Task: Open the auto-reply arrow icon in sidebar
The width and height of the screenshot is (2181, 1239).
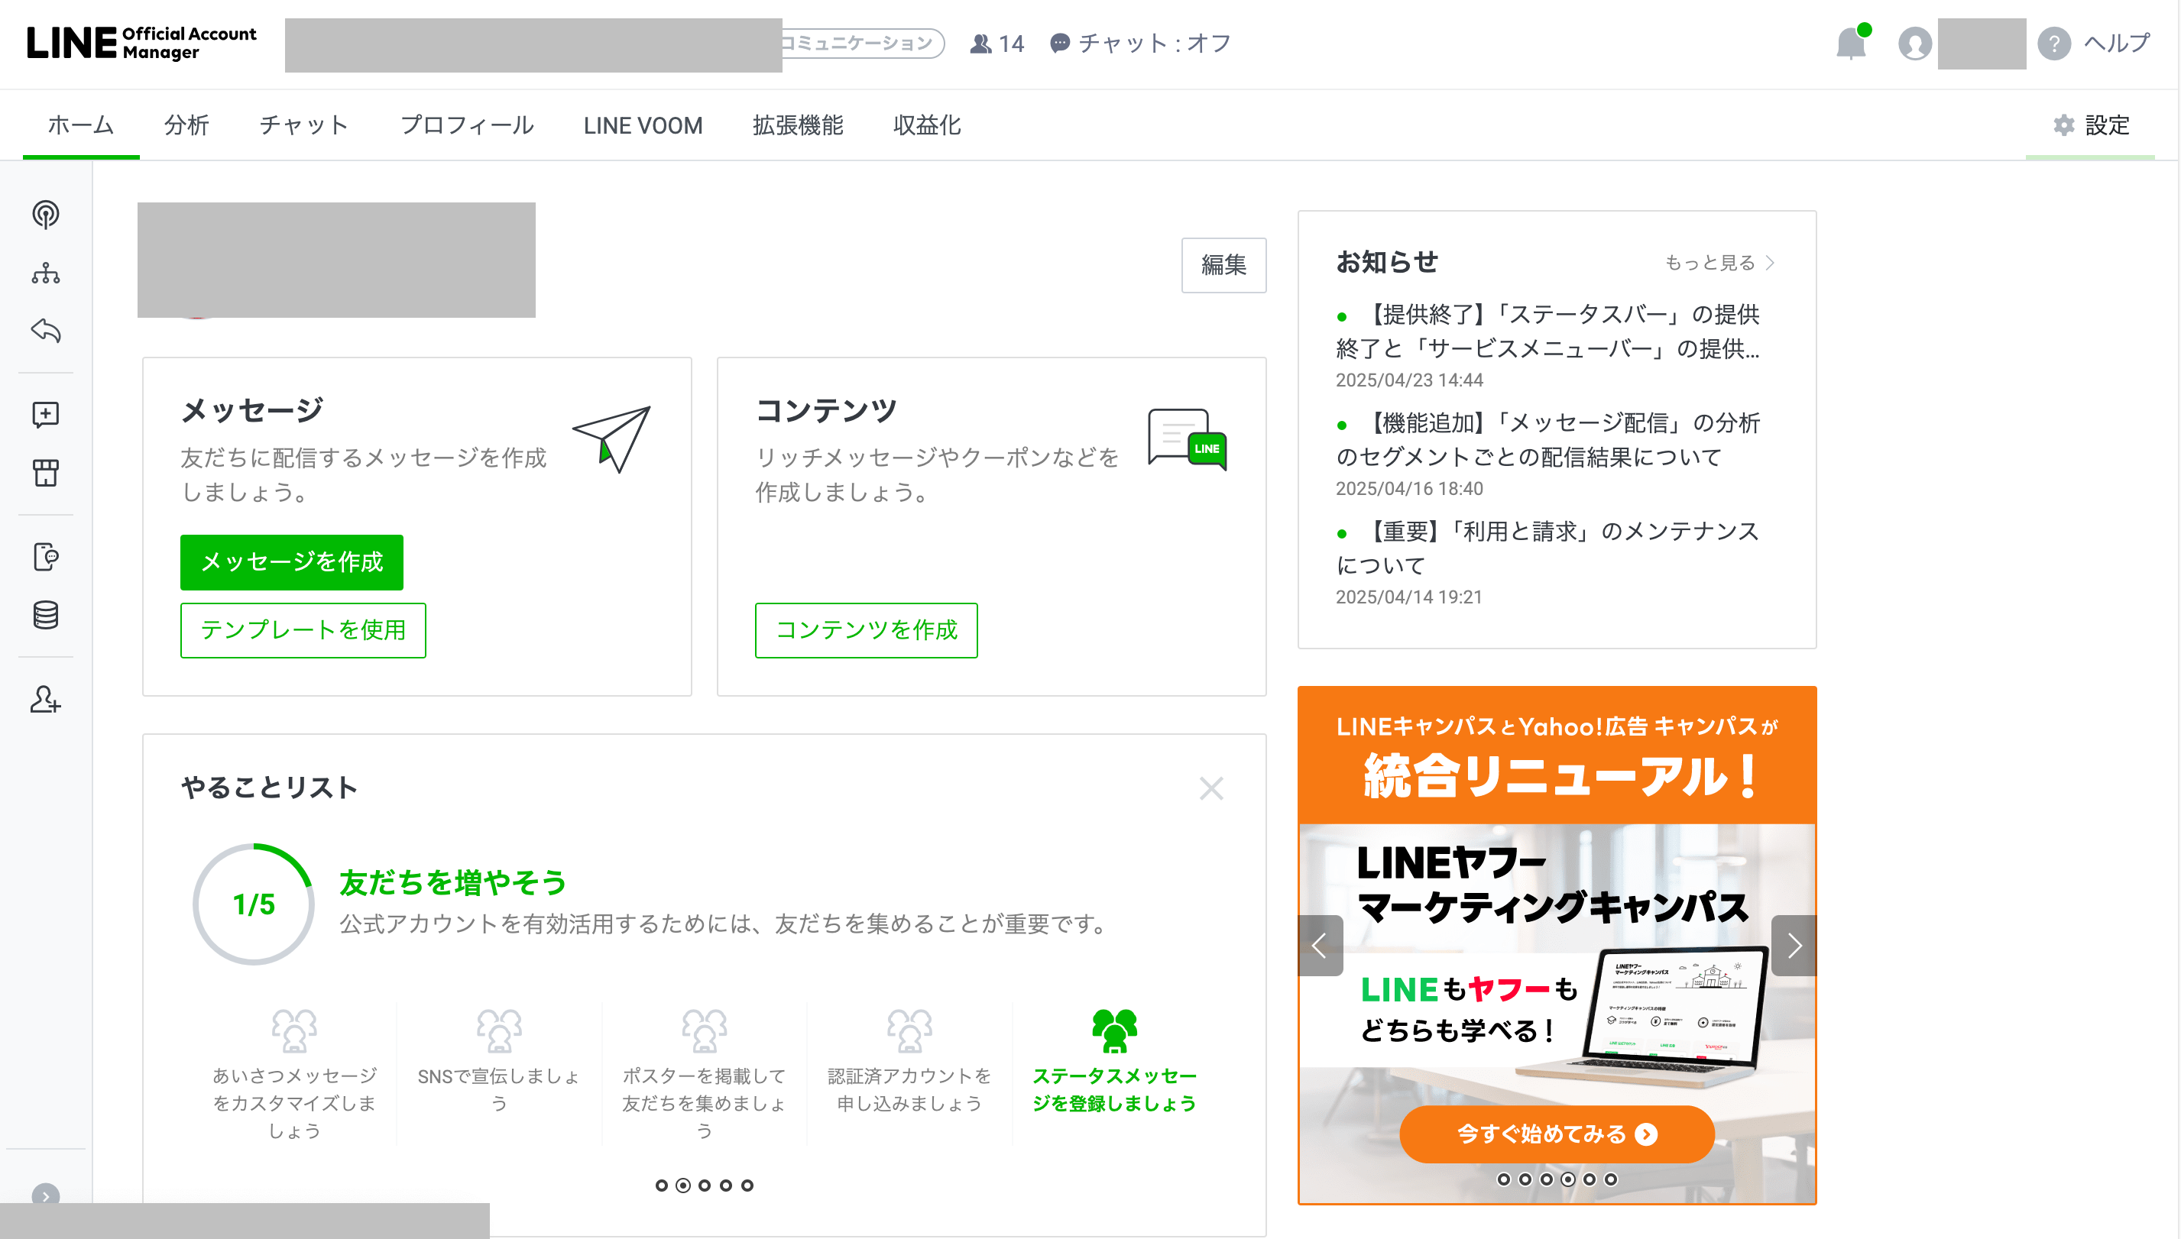Action: (46, 330)
